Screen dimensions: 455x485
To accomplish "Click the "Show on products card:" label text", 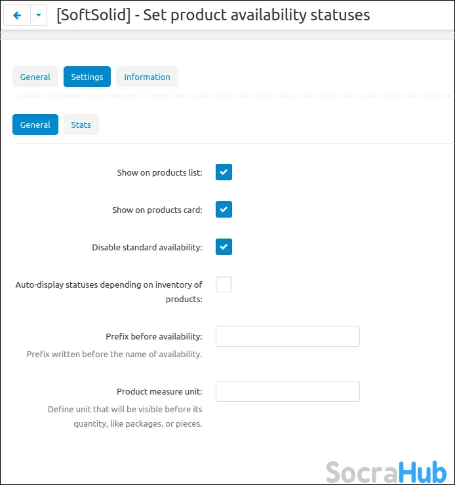I will [157, 210].
